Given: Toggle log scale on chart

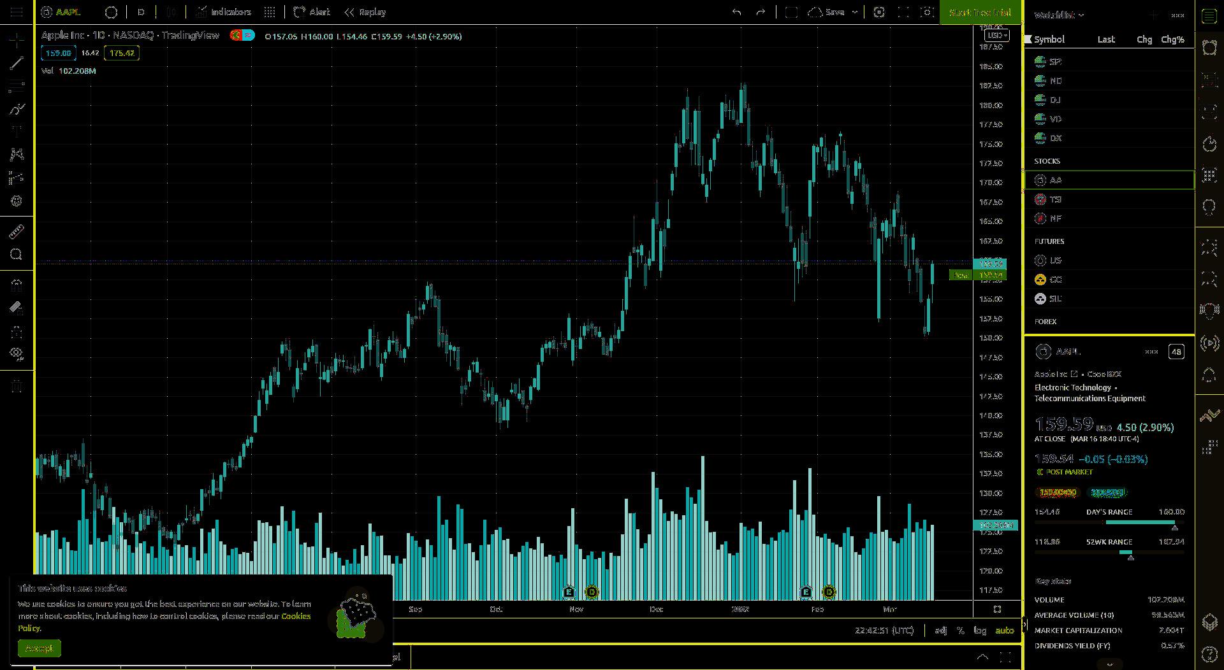Looking at the screenshot, I should [980, 631].
